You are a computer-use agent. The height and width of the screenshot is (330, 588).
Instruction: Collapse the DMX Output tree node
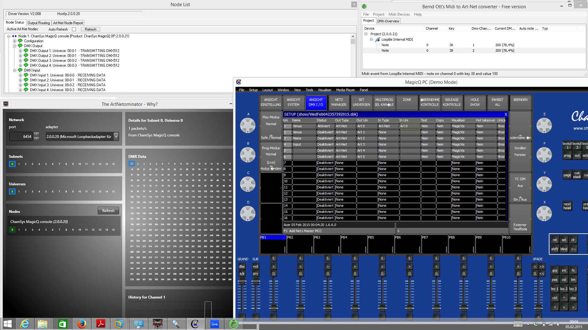(x=14, y=46)
